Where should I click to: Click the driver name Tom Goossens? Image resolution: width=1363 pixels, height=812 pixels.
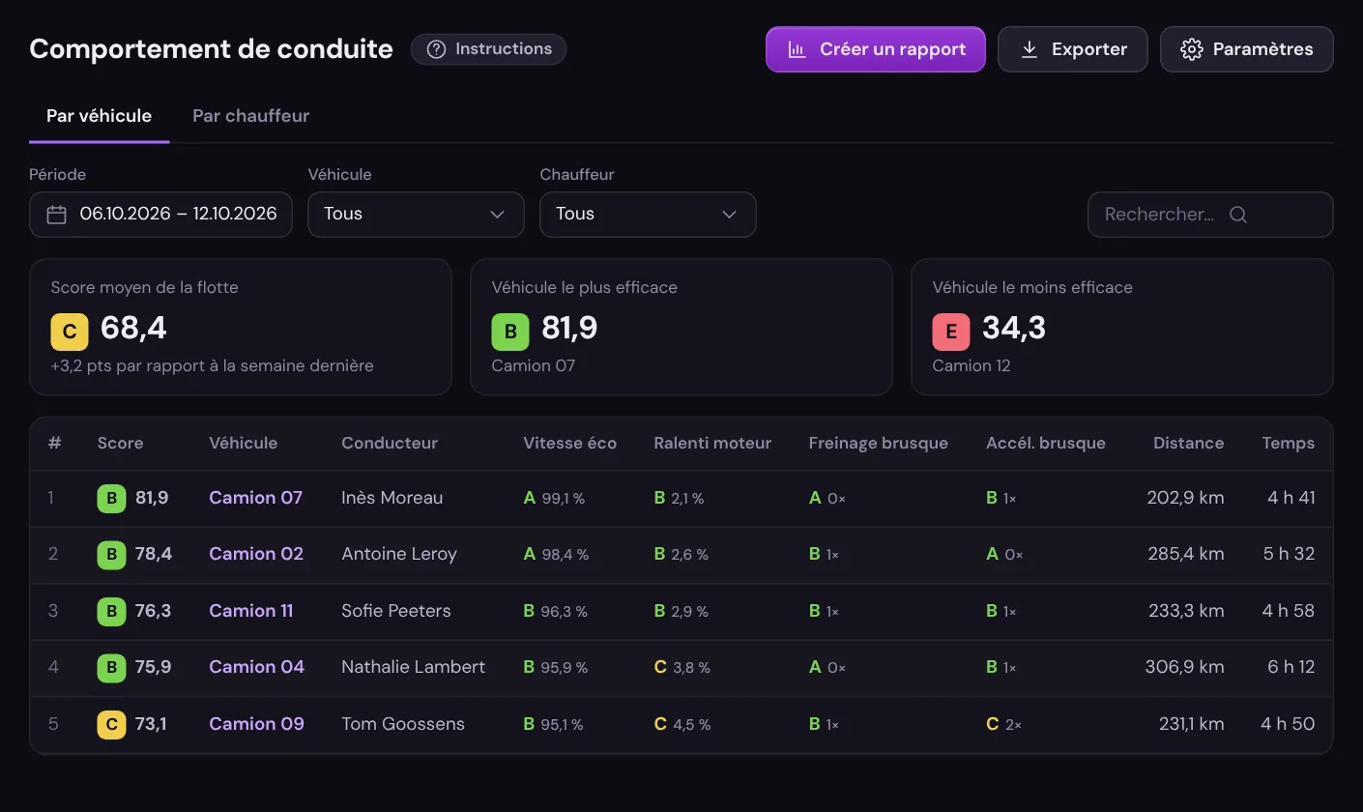tap(403, 724)
